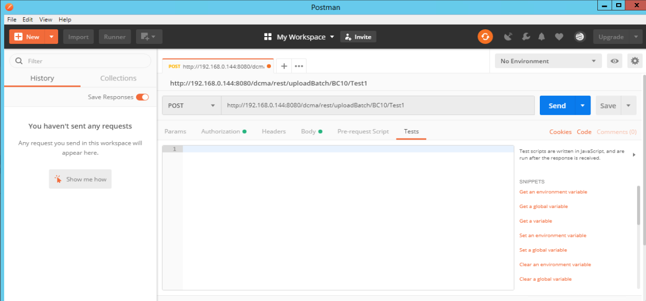Insert 'Clear an environment variable' snippet

click(555, 264)
